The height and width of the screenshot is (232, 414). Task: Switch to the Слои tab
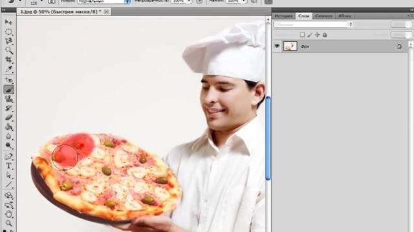click(303, 16)
